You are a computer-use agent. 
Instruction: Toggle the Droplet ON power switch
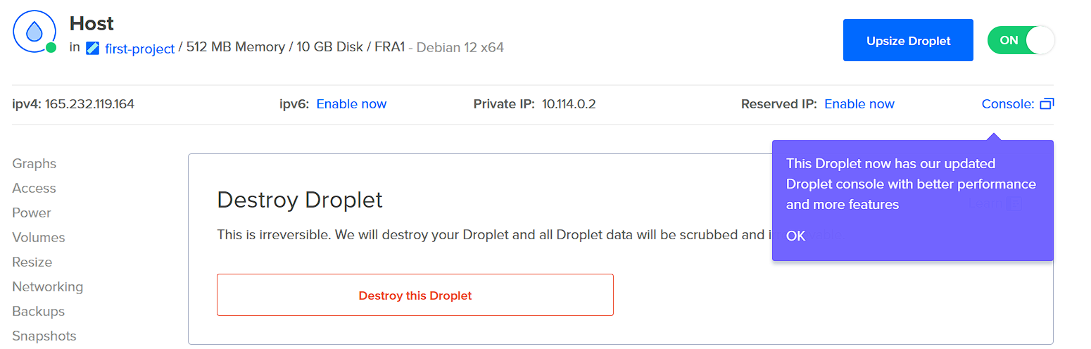pos(1021,40)
